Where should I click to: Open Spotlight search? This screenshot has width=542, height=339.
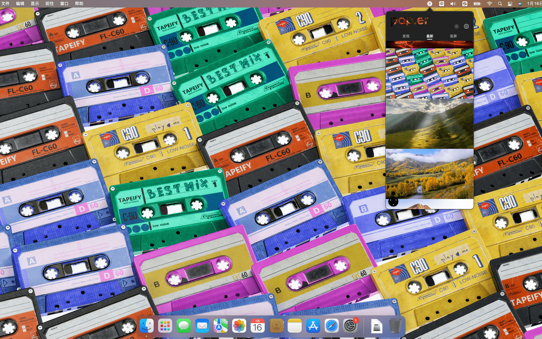(x=500, y=4)
